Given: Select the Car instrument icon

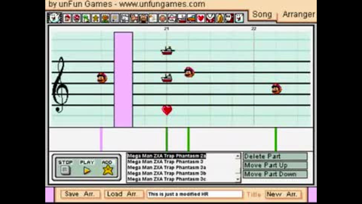Looking at the screenshot, I should point(191,18).
